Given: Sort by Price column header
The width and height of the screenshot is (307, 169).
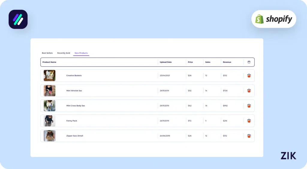Looking at the screenshot, I should [x=190, y=62].
